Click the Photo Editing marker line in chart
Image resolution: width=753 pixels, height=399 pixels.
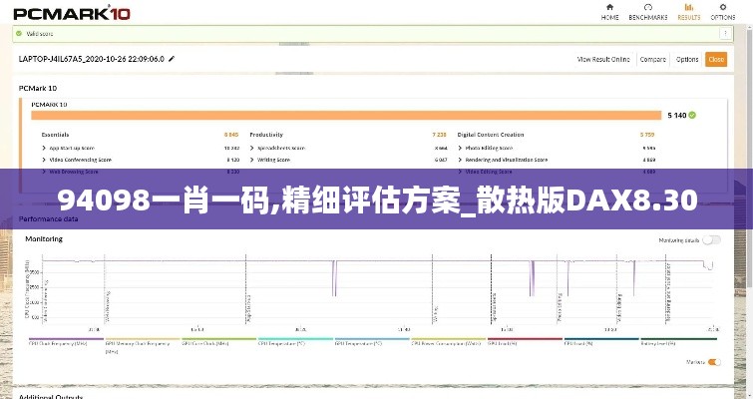pyautogui.click(x=558, y=288)
